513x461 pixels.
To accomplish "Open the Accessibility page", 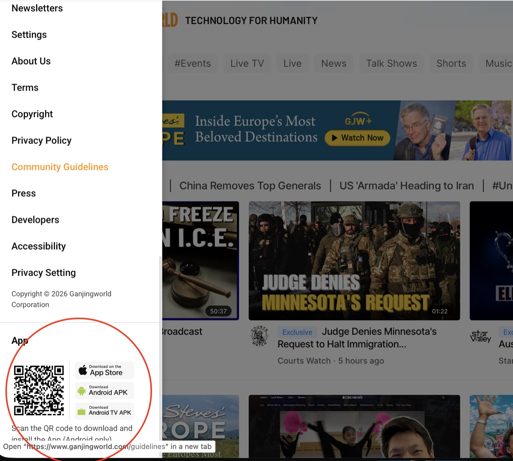I will [x=38, y=246].
